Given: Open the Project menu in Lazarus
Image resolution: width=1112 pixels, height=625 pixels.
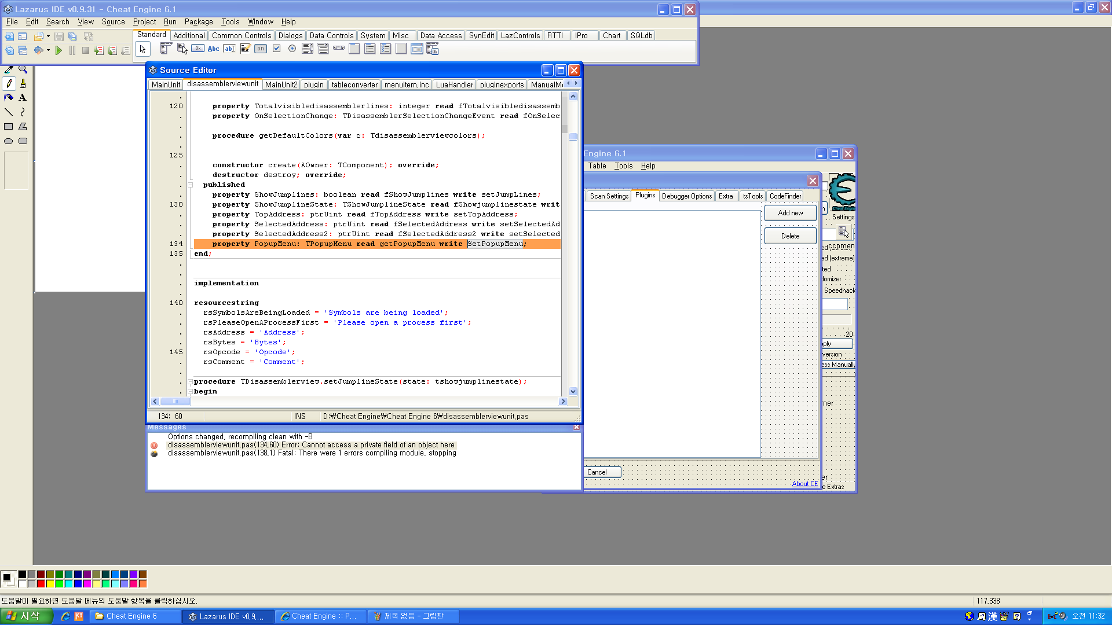Looking at the screenshot, I should click(144, 21).
